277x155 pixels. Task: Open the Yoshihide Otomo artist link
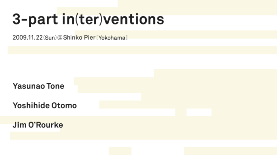45,105
